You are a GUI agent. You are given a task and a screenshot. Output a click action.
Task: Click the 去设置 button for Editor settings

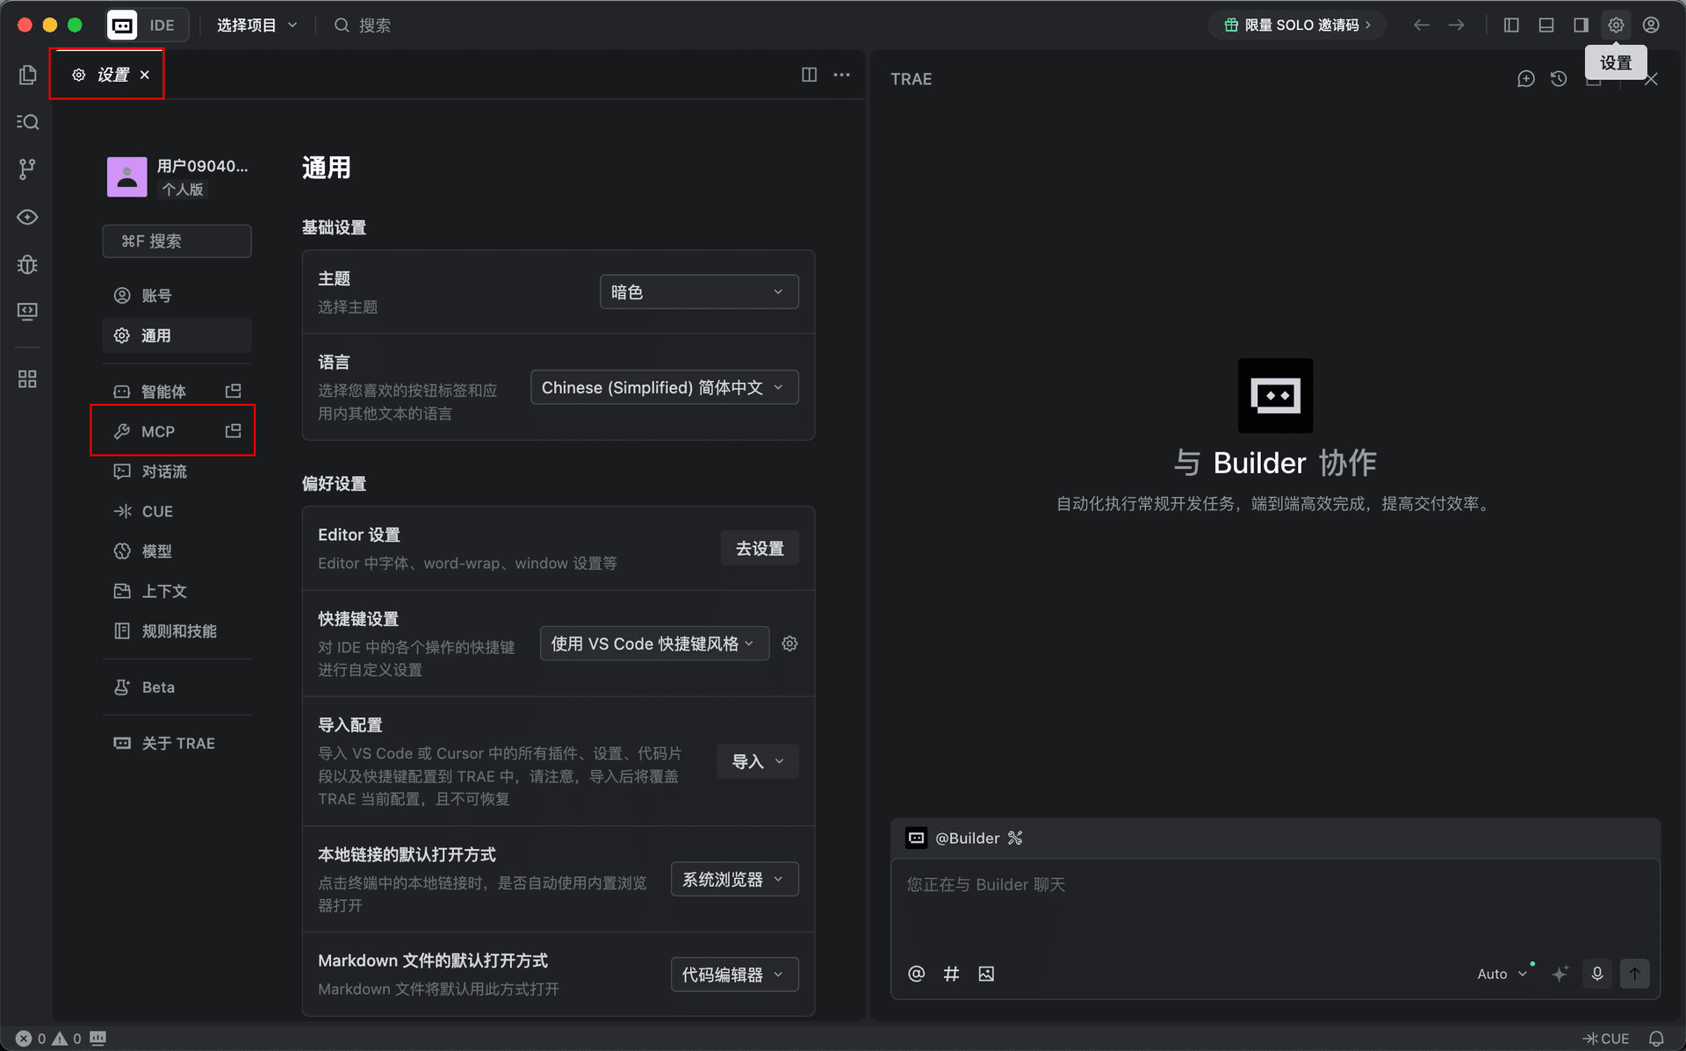click(x=759, y=547)
